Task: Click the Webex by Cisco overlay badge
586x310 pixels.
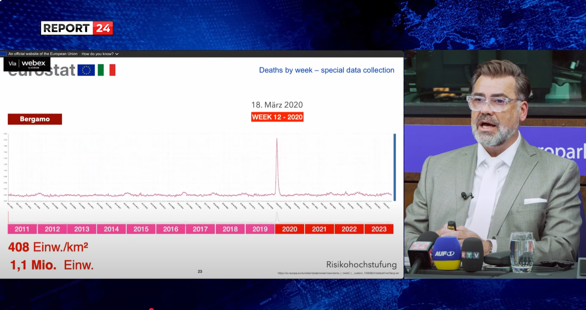Action: [x=27, y=64]
